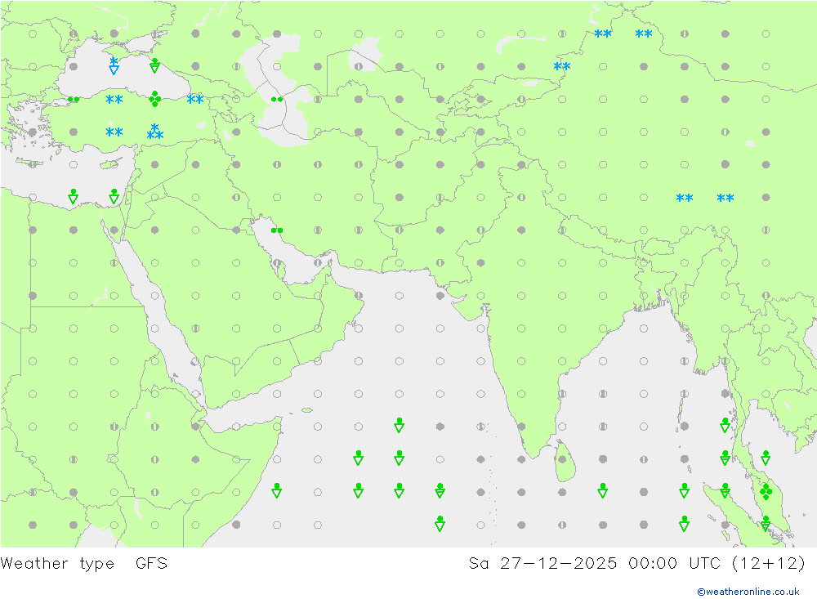Viewport: 817px width, 599px height.
Task: Click the snow symbol in northeastern Turkey near Georgia
Action: point(195,99)
